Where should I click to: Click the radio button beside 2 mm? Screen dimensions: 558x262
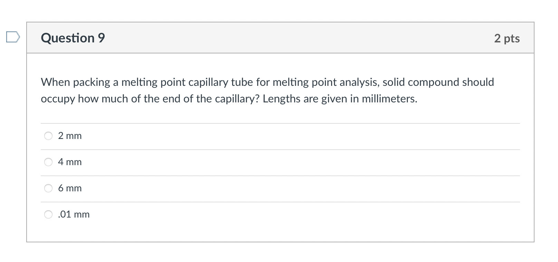coord(49,136)
